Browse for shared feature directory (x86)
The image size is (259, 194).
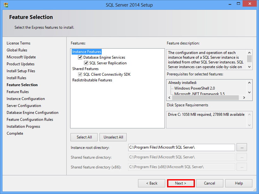pyautogui.click(x=242, y=167)
